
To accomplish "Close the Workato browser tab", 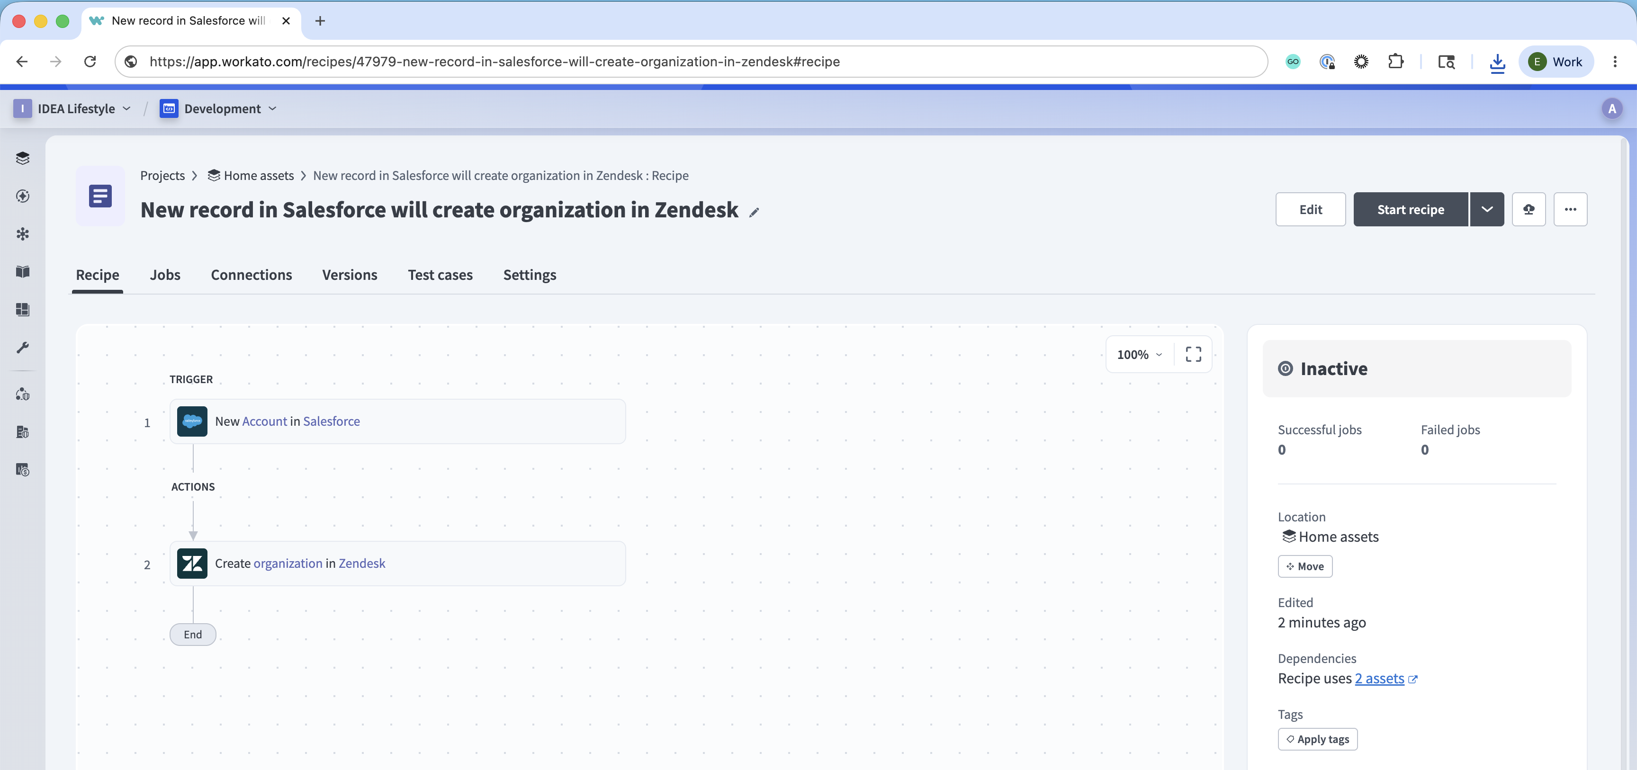I will tap(286, 21).
